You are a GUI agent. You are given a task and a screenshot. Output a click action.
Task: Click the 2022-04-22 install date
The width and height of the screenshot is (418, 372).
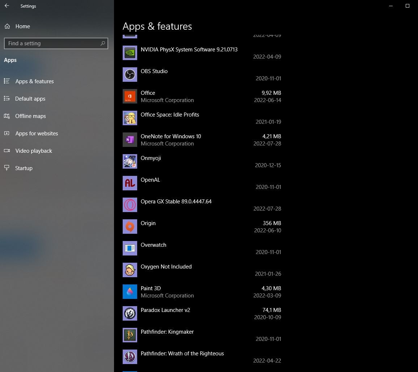point(267,360)
